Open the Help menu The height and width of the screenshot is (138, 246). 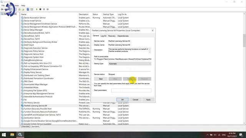point(23,5)
